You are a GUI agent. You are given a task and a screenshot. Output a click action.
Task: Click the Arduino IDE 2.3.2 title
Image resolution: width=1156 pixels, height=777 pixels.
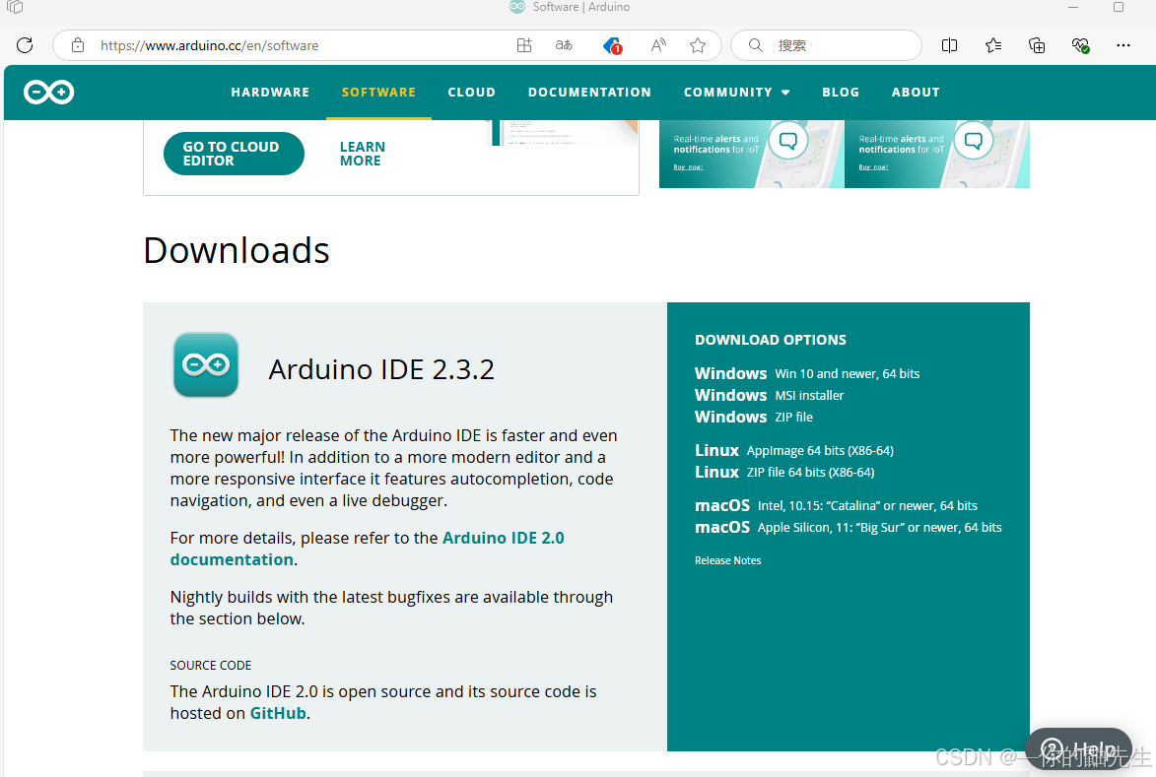coord(381,369)
